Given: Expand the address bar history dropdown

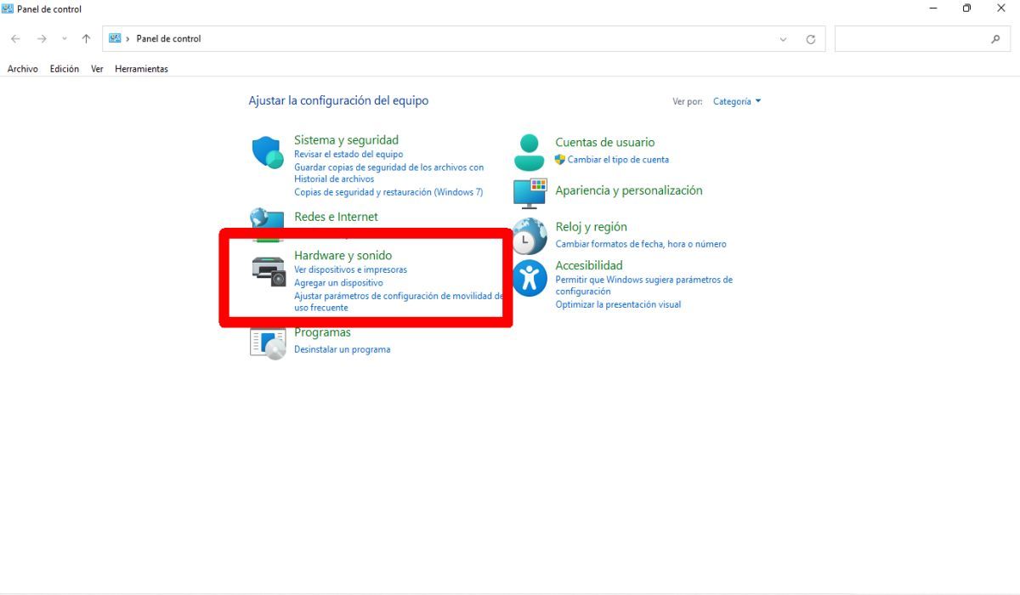Looking at the screenshot, I should (783, 39).
